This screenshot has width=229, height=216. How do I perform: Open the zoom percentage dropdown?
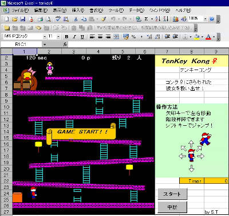point(205,19)
